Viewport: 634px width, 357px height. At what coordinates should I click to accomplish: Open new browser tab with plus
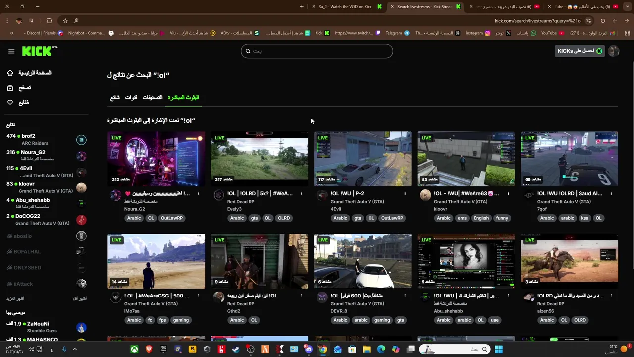302,7
